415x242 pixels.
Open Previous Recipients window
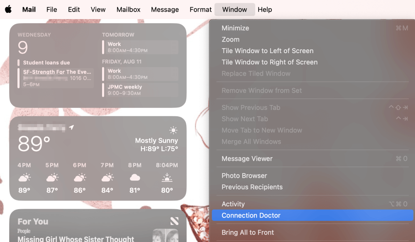[312, 187]
